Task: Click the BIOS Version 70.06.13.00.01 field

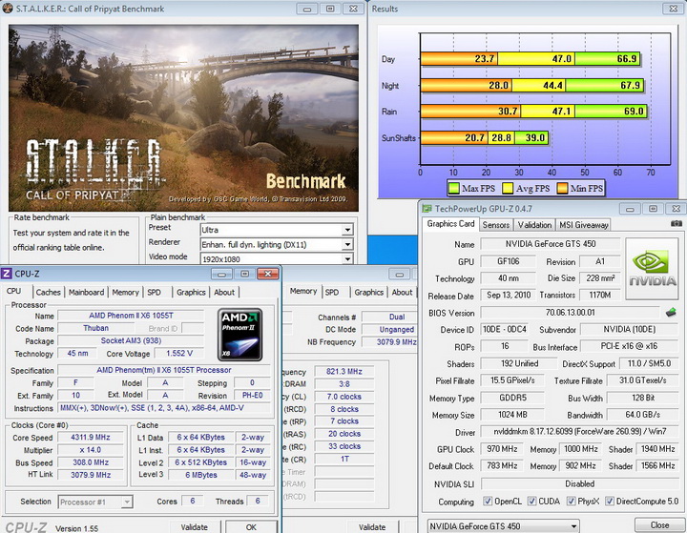Action: (570, 313)
